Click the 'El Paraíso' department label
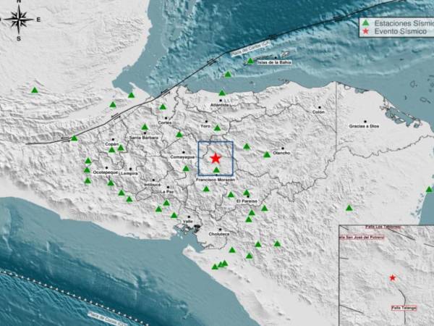This screenshot has height=326, width=434. pos(247,201)
